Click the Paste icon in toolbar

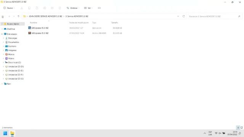[x=37, y=8]
